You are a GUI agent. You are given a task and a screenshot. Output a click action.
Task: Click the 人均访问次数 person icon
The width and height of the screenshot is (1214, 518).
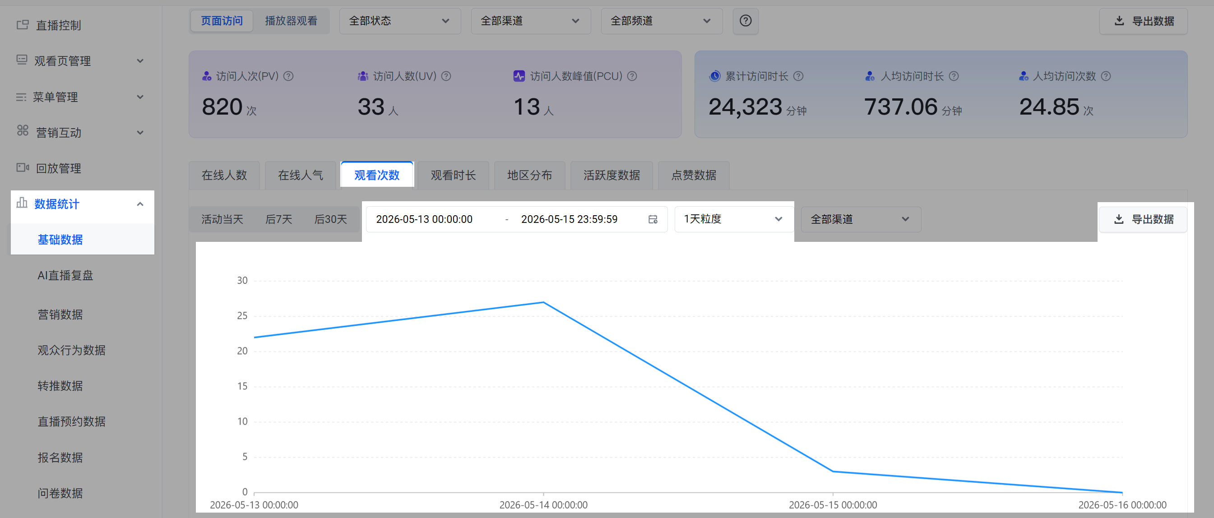1023,76
